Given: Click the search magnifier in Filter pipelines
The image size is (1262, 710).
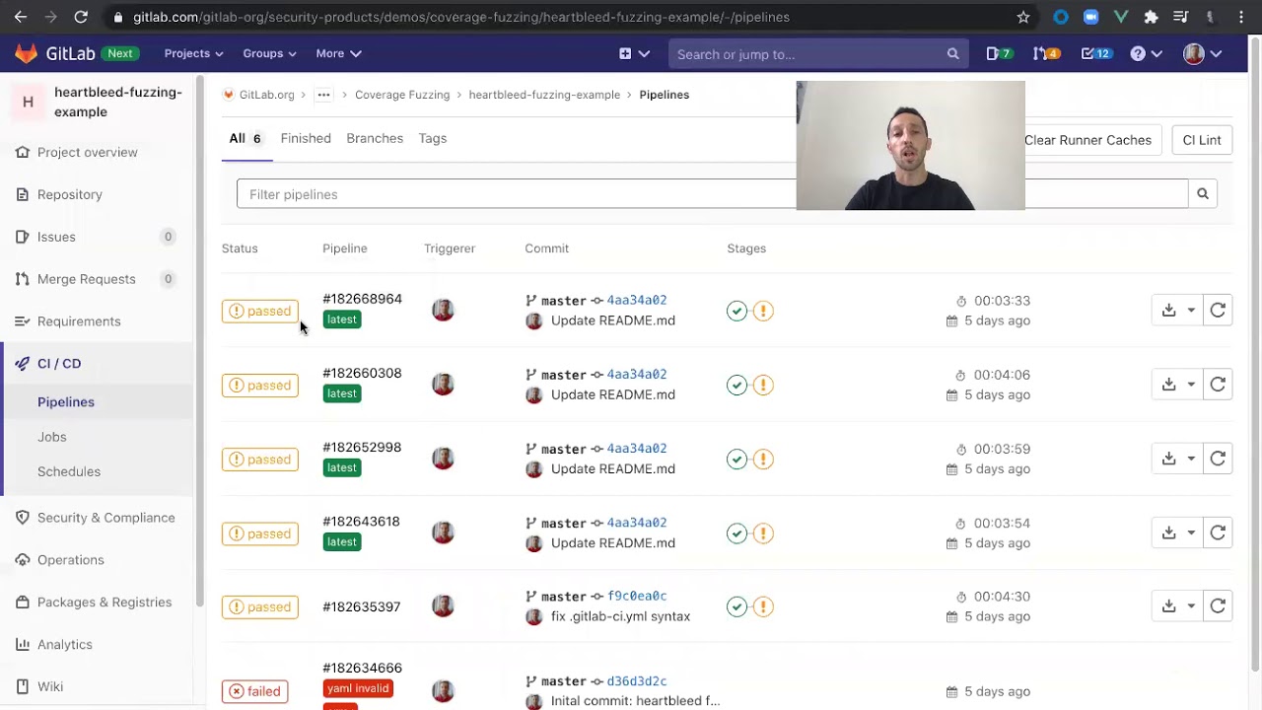Looking at the screenshot, I should [1203, 194].
